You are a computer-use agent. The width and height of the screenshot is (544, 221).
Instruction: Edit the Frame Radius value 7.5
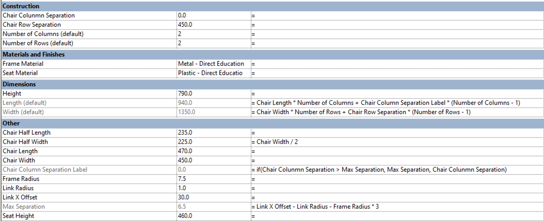coord(214,179)
